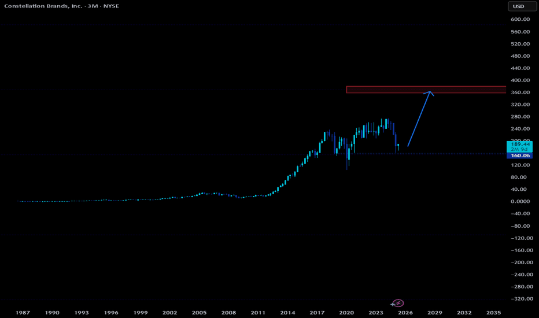The height and width of the screenshot is (318, 539).
Task: Click the 320.00 price axis label
Action: click(x=520, y=104)
